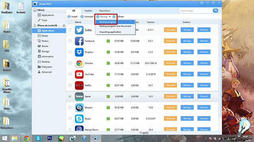254x142 pixels.
Task: Open Photoshop from the Windows taskbar
Action: click(49, 138)
